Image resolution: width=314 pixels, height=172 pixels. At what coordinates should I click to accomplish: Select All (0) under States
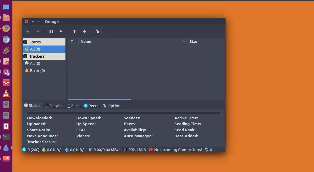click(44, 49)
